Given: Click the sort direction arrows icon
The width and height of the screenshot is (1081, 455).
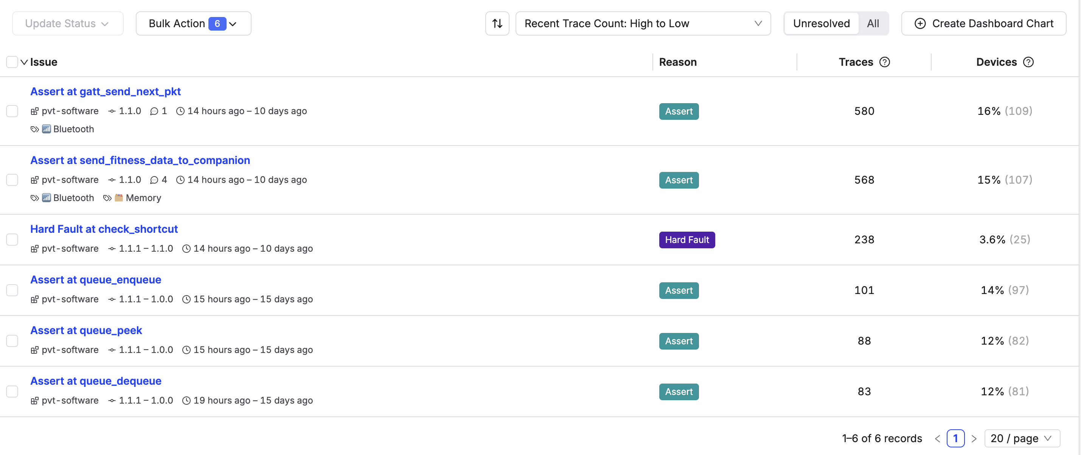Looking at the screenshot, I should click(497, 23).
